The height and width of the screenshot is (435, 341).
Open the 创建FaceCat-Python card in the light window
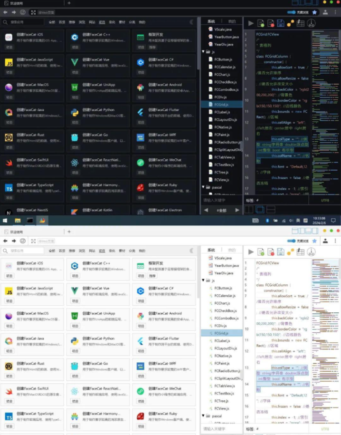pos(98,344)
